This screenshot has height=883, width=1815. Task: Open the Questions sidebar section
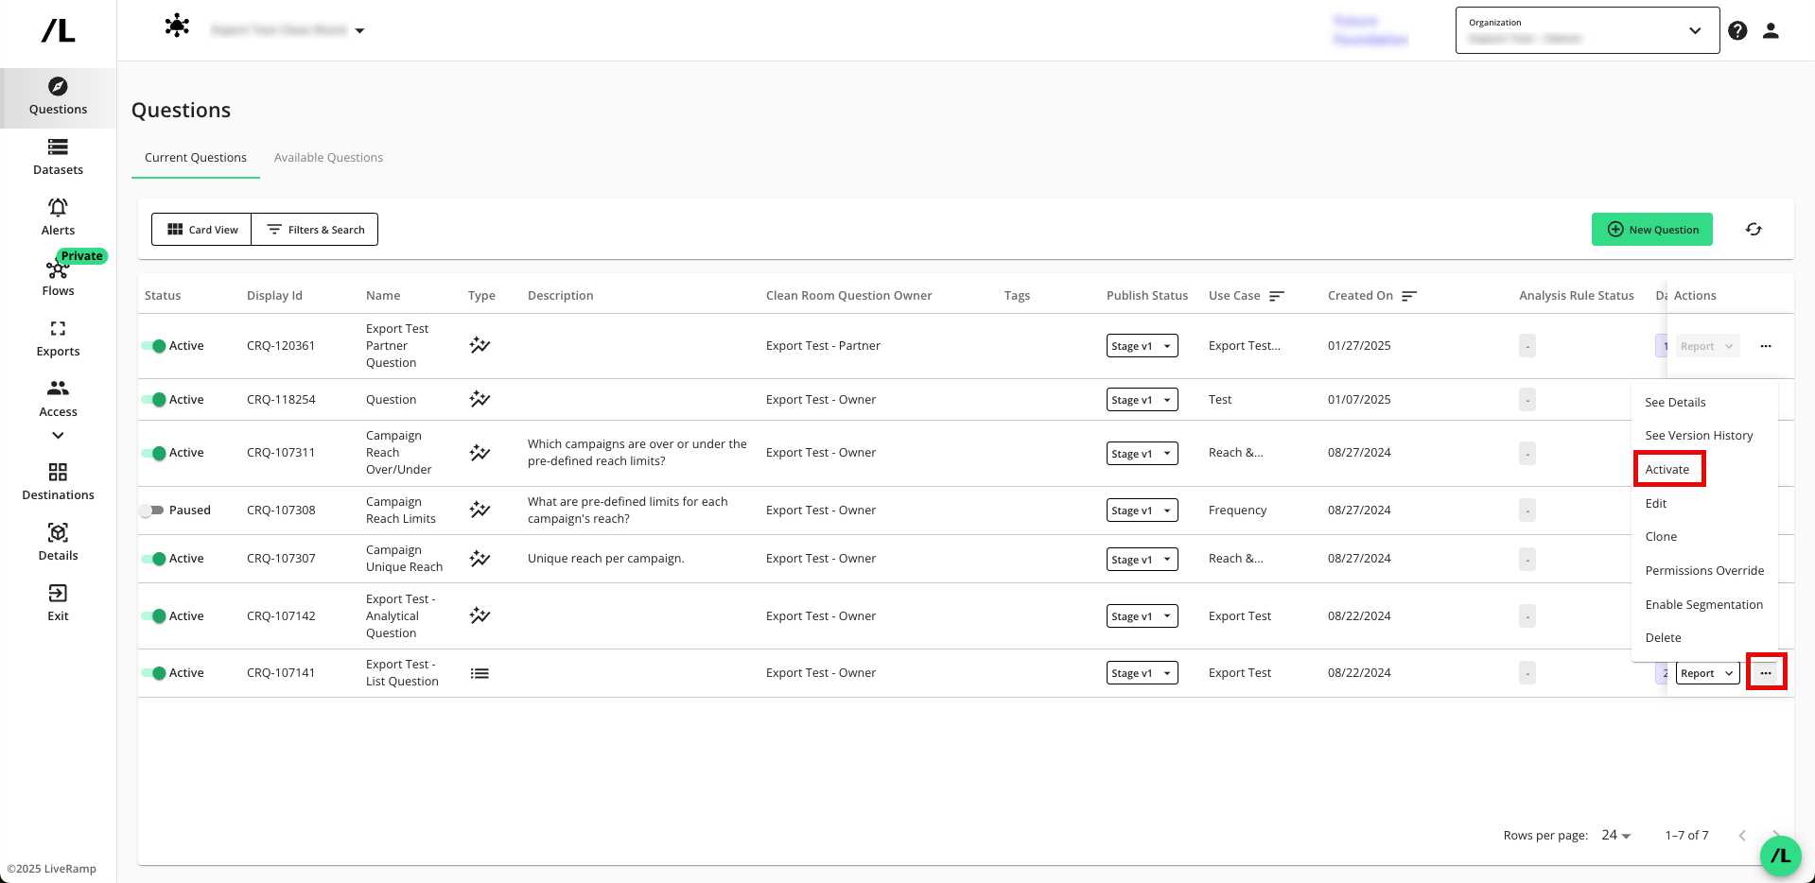(58, 96)
